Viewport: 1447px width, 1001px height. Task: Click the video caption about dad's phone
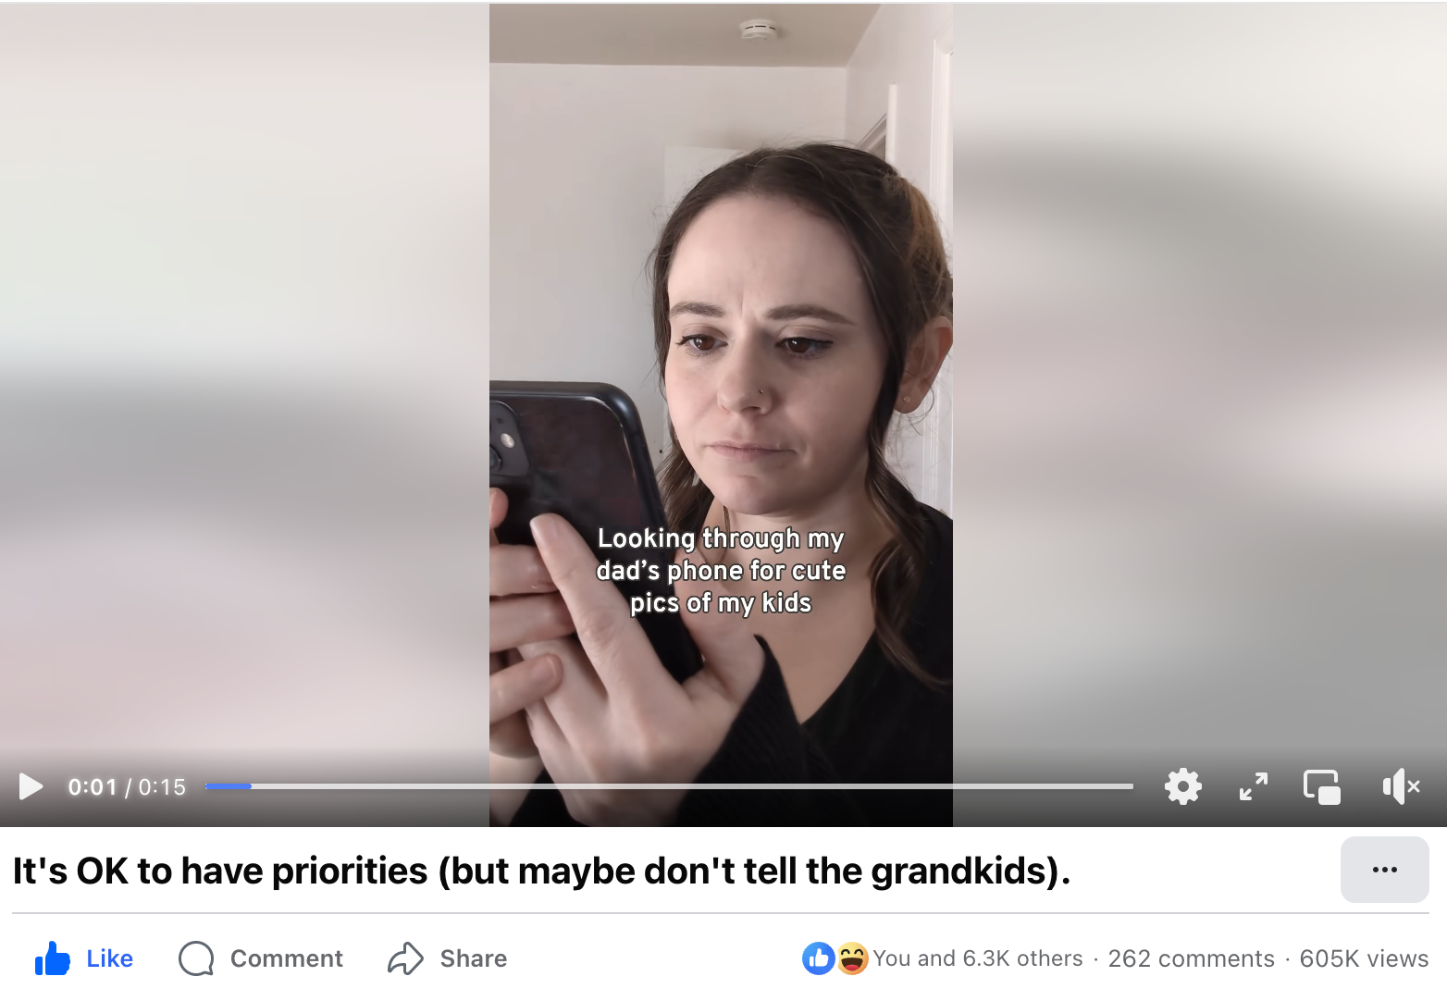click(721, 570)
